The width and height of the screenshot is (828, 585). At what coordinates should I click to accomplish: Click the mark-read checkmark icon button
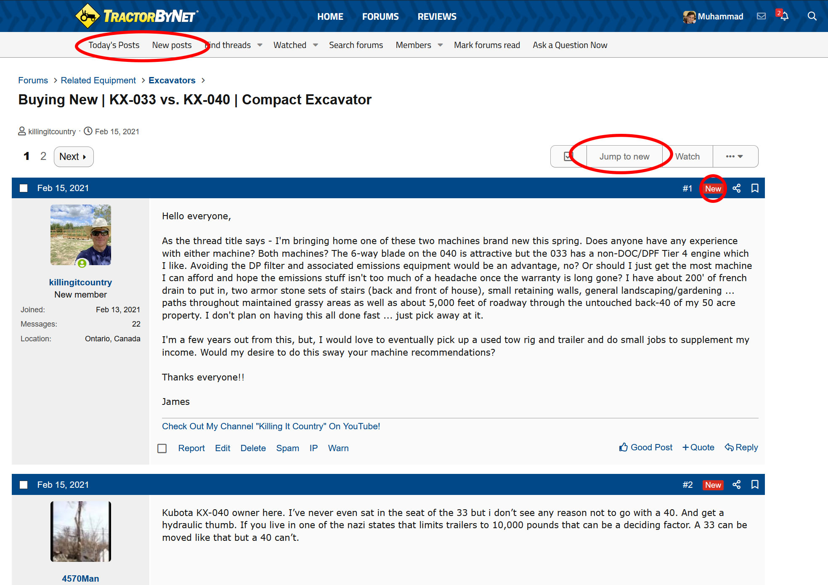pyautogui.click(x=568, y=157)
